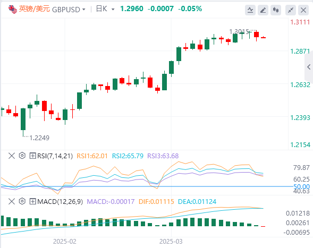Switch the candlestick chart type
The width and height of the screenshot is (313, 248).
coord(276,10)
